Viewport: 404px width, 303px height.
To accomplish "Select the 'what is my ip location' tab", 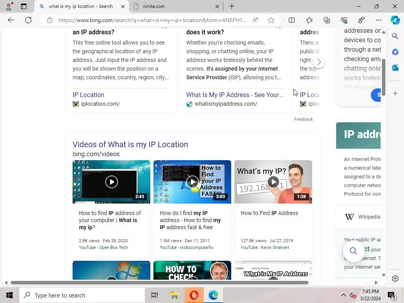I will point(80,6).
